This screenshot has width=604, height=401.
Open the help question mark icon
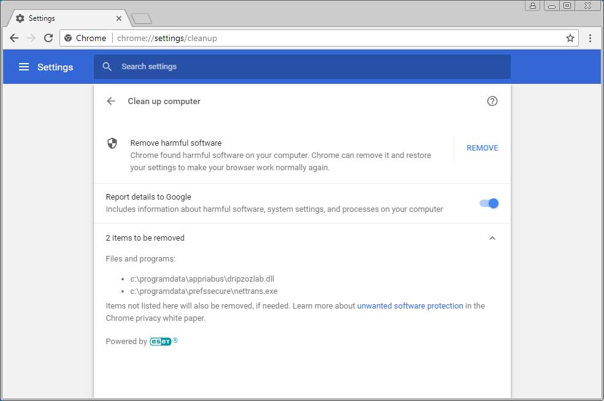pos(492,102)
